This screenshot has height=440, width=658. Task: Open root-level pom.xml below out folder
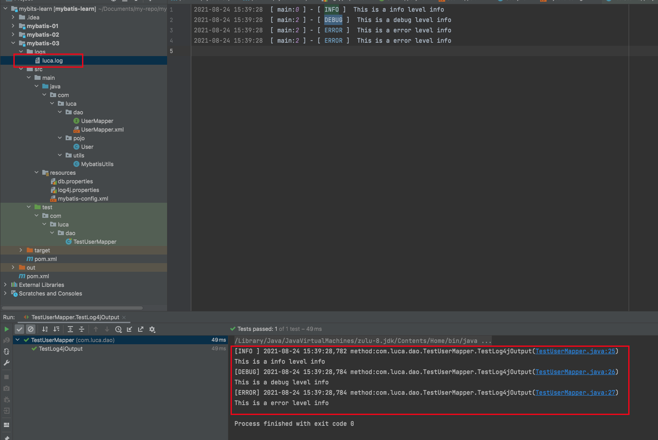click(38, 276)
